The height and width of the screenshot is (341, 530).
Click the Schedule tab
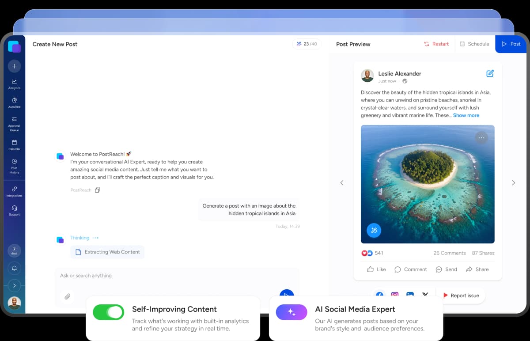(x=474, y=44)
